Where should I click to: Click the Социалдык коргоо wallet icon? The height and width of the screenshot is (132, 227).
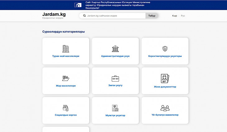pos(66,108)
